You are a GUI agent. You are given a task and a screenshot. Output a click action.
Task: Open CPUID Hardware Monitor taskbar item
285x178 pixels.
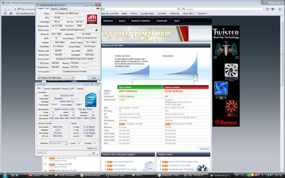click(x=66, y=175)
